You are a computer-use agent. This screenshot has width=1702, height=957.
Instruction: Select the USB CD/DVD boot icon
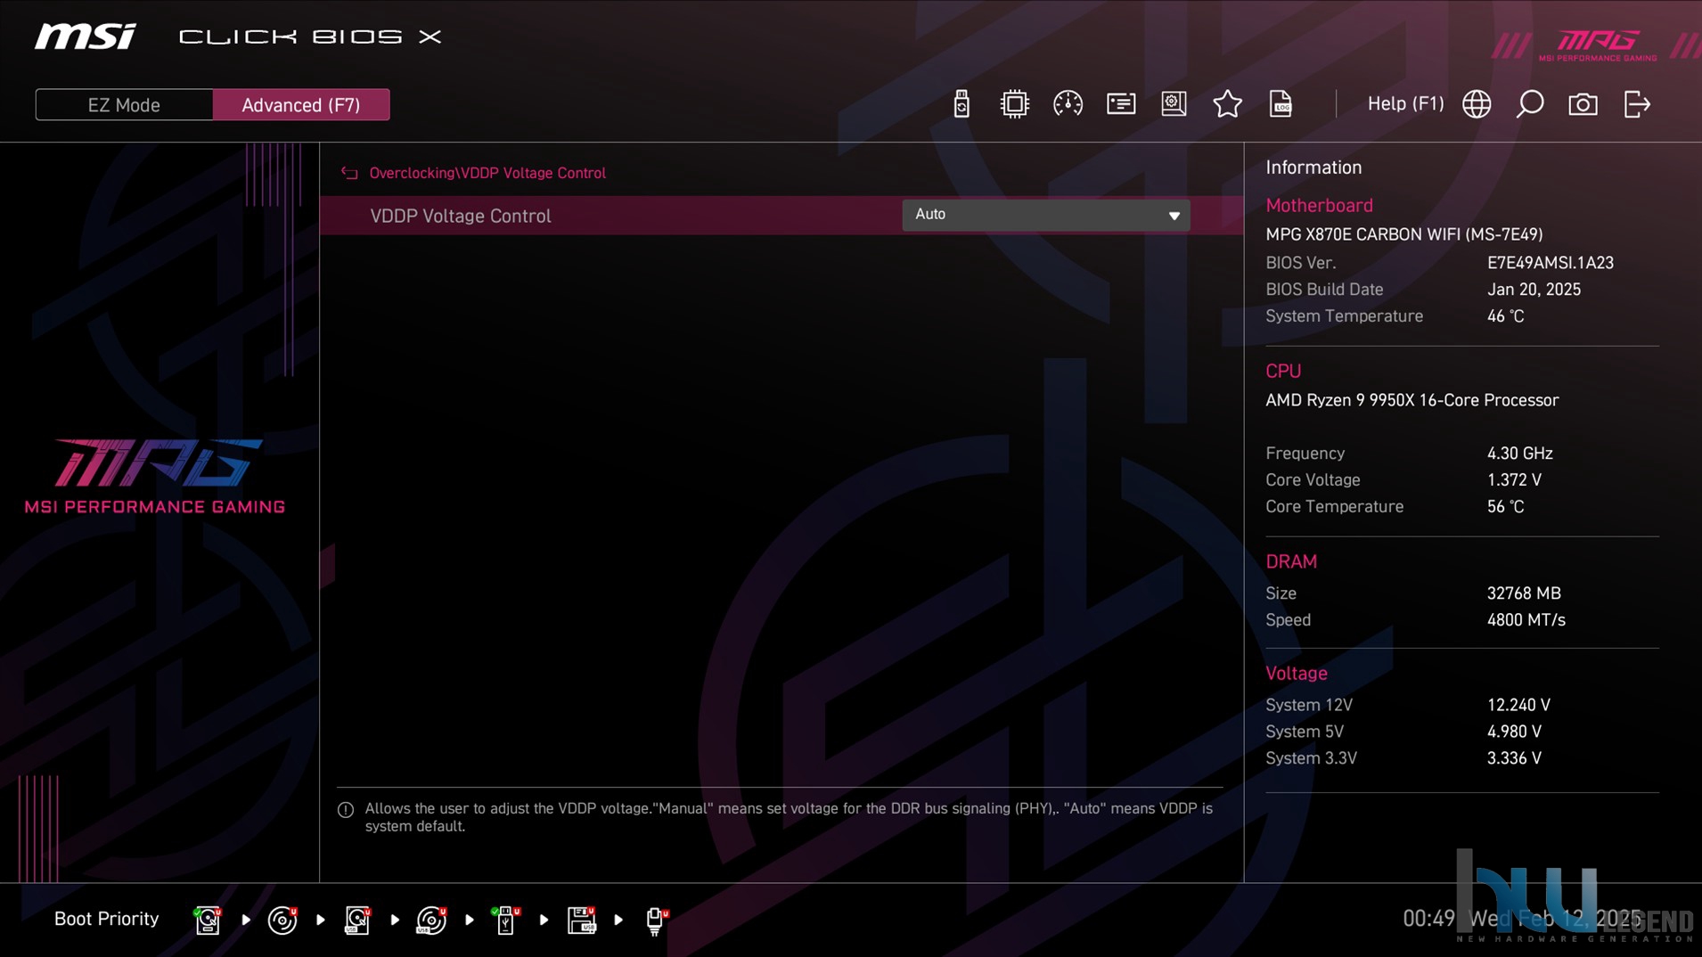[x=431, y=920]
